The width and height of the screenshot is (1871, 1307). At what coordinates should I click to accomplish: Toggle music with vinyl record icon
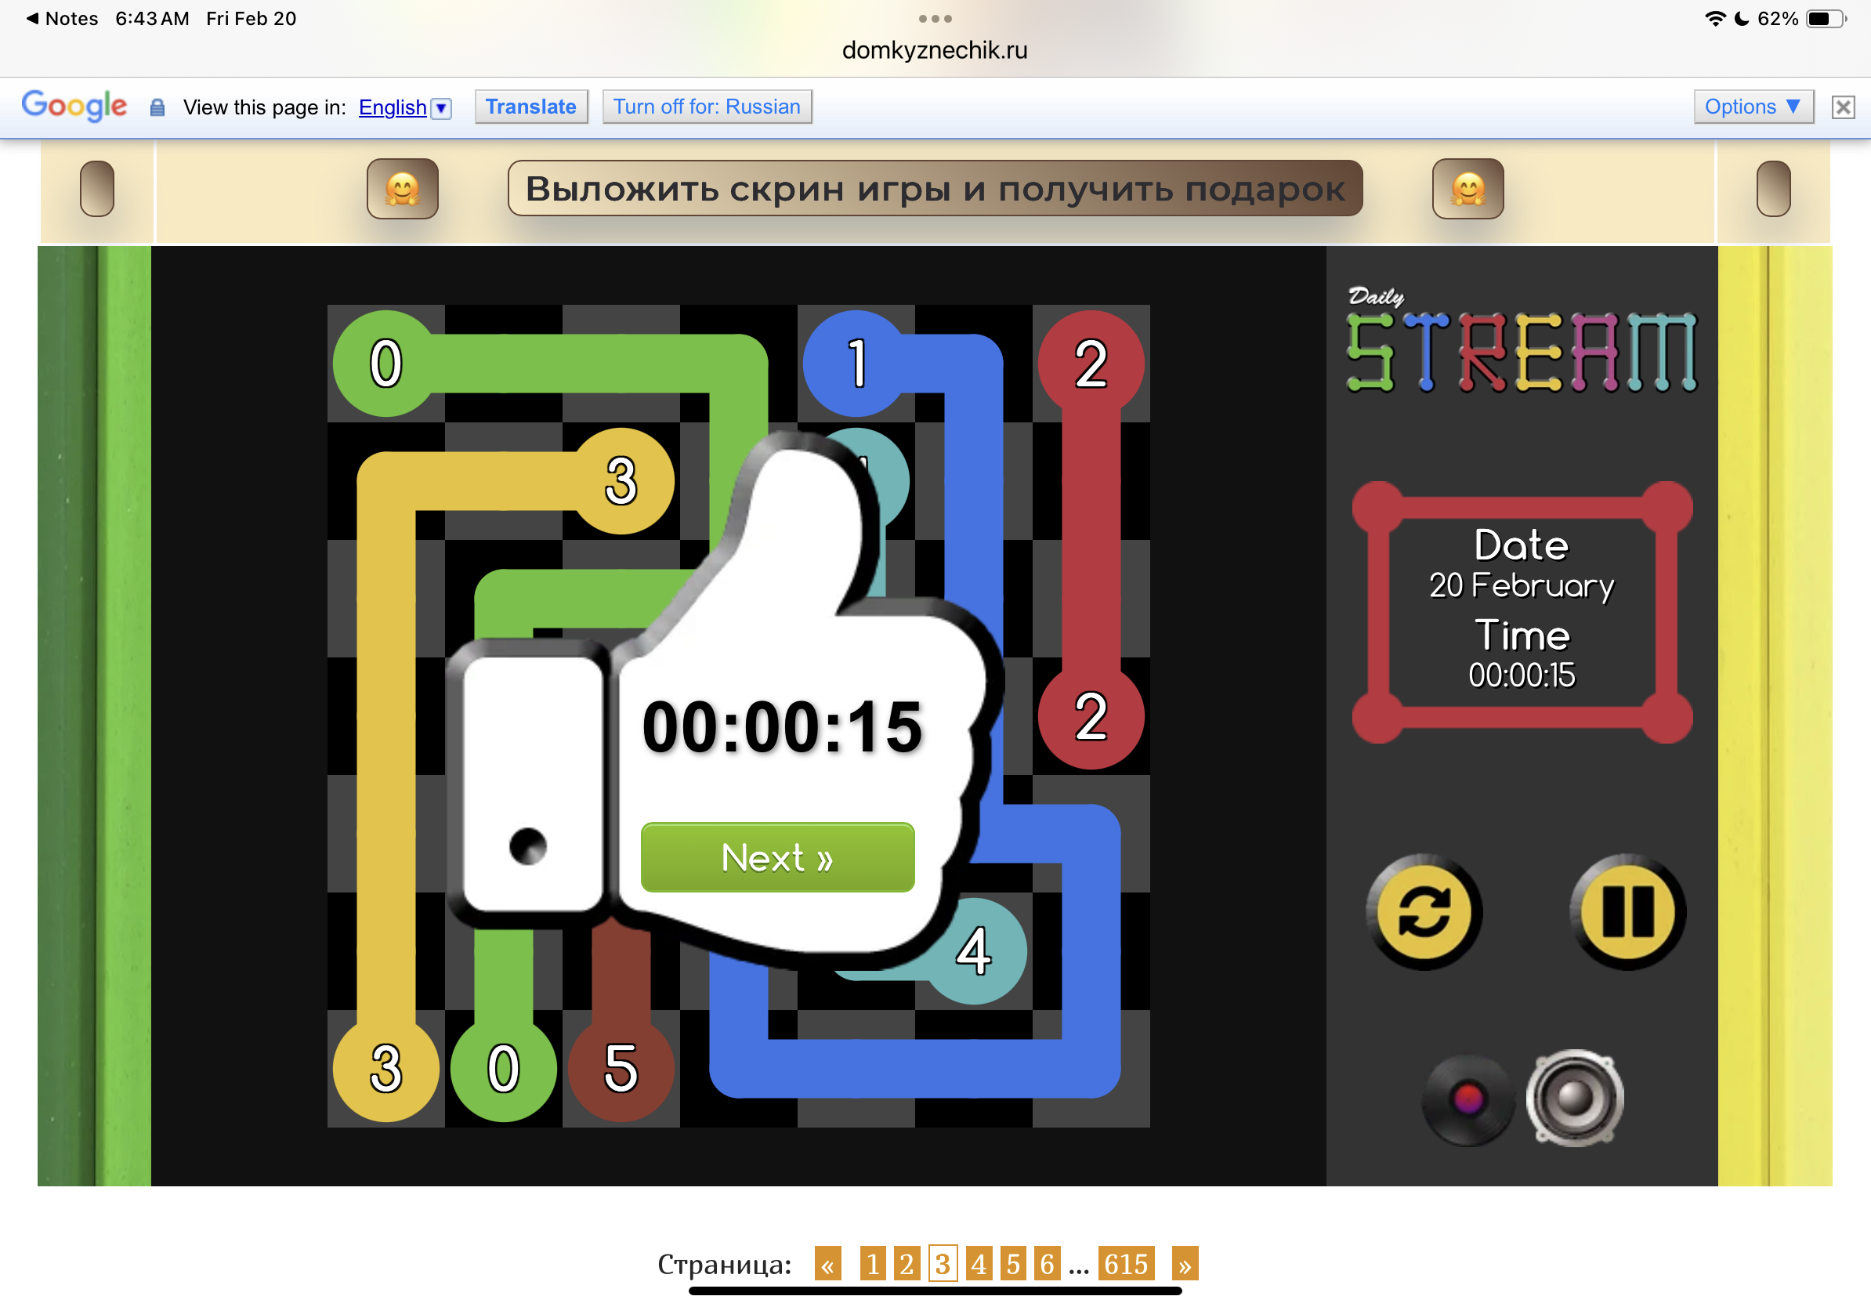click(x=1467, y=1099)
